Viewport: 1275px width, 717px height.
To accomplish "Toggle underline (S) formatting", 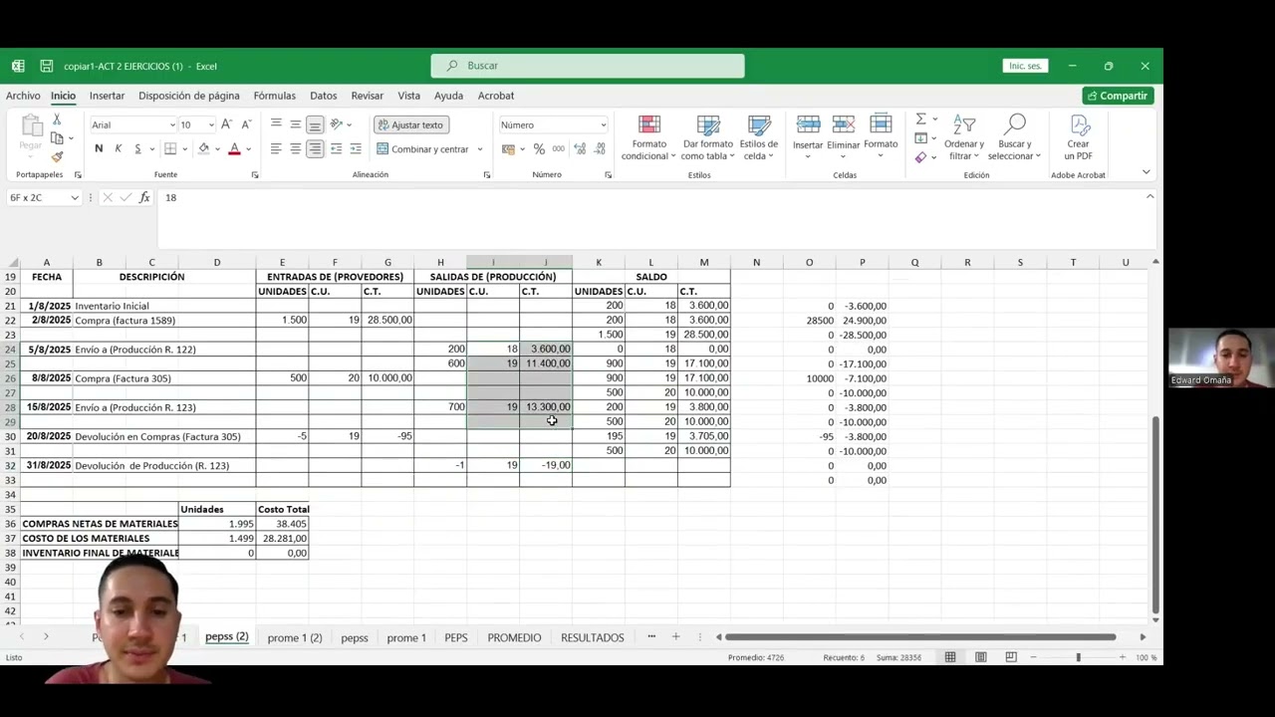I will [x=137, y=148].
